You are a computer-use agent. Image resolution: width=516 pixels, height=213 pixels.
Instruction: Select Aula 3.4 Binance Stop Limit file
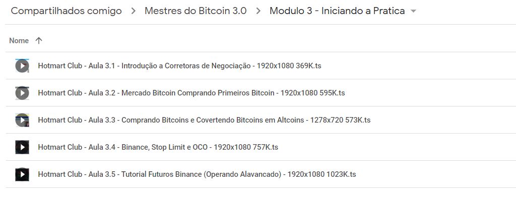click(158, 147)
